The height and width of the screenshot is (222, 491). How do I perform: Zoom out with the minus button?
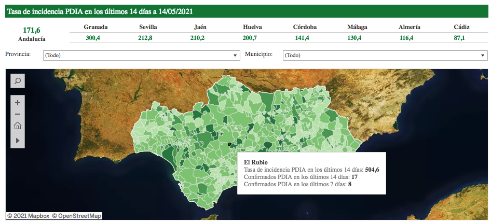(x=18, y=114)
